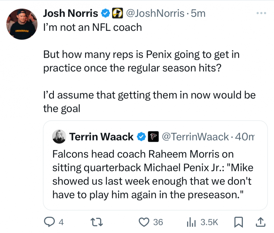The width and height of the screenshot is (274, 233).
Task: Like the tweet with the heart icon
Action: click(143, 222)
